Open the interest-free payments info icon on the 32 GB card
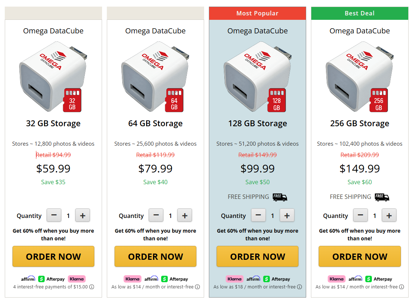 [91, 287]
